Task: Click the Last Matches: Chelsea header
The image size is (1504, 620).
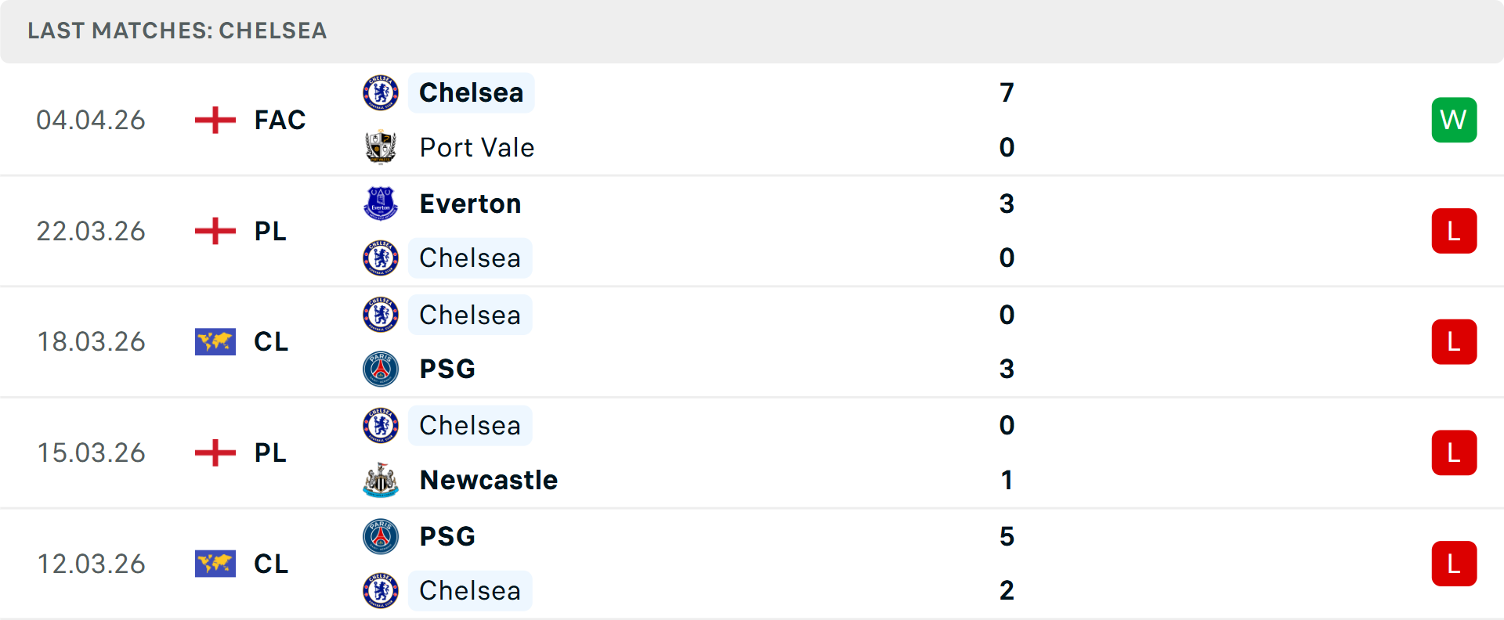Action: [x=177, y=31]
